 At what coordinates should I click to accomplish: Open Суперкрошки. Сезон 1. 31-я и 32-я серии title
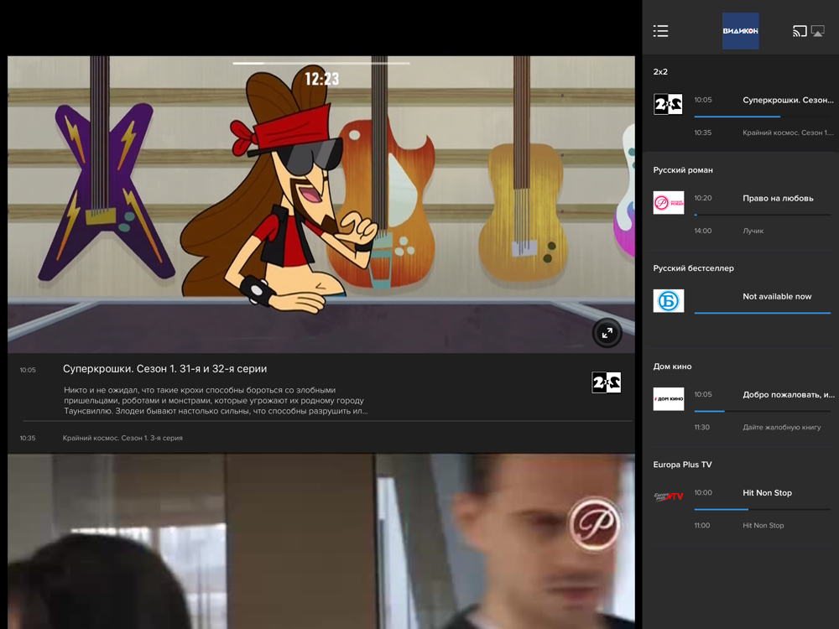164,368
